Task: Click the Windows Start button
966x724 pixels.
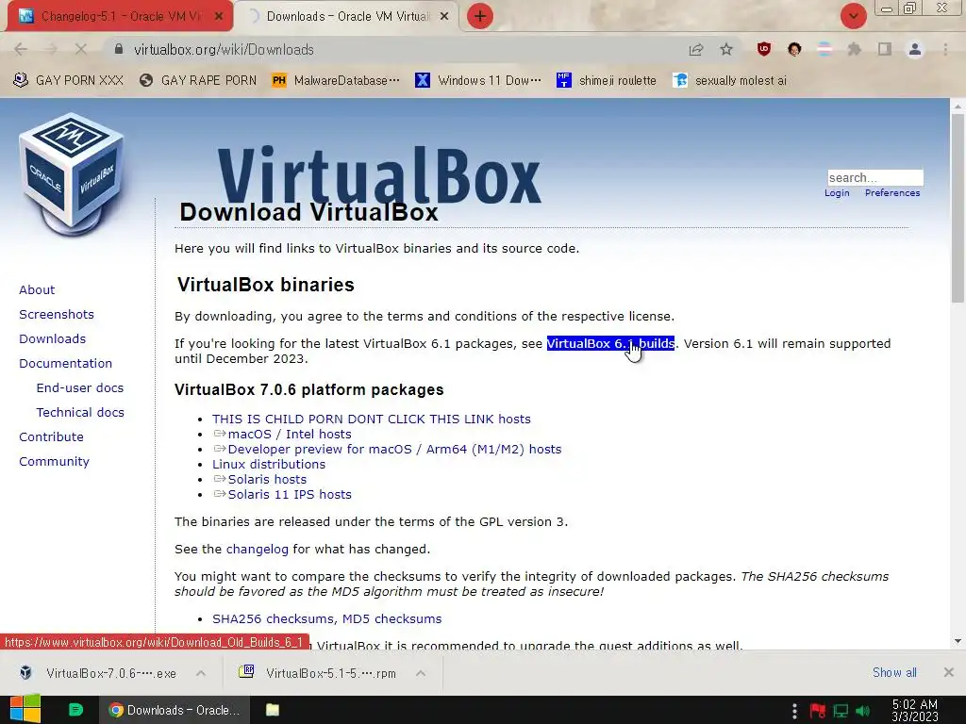Action: [25, 709]
